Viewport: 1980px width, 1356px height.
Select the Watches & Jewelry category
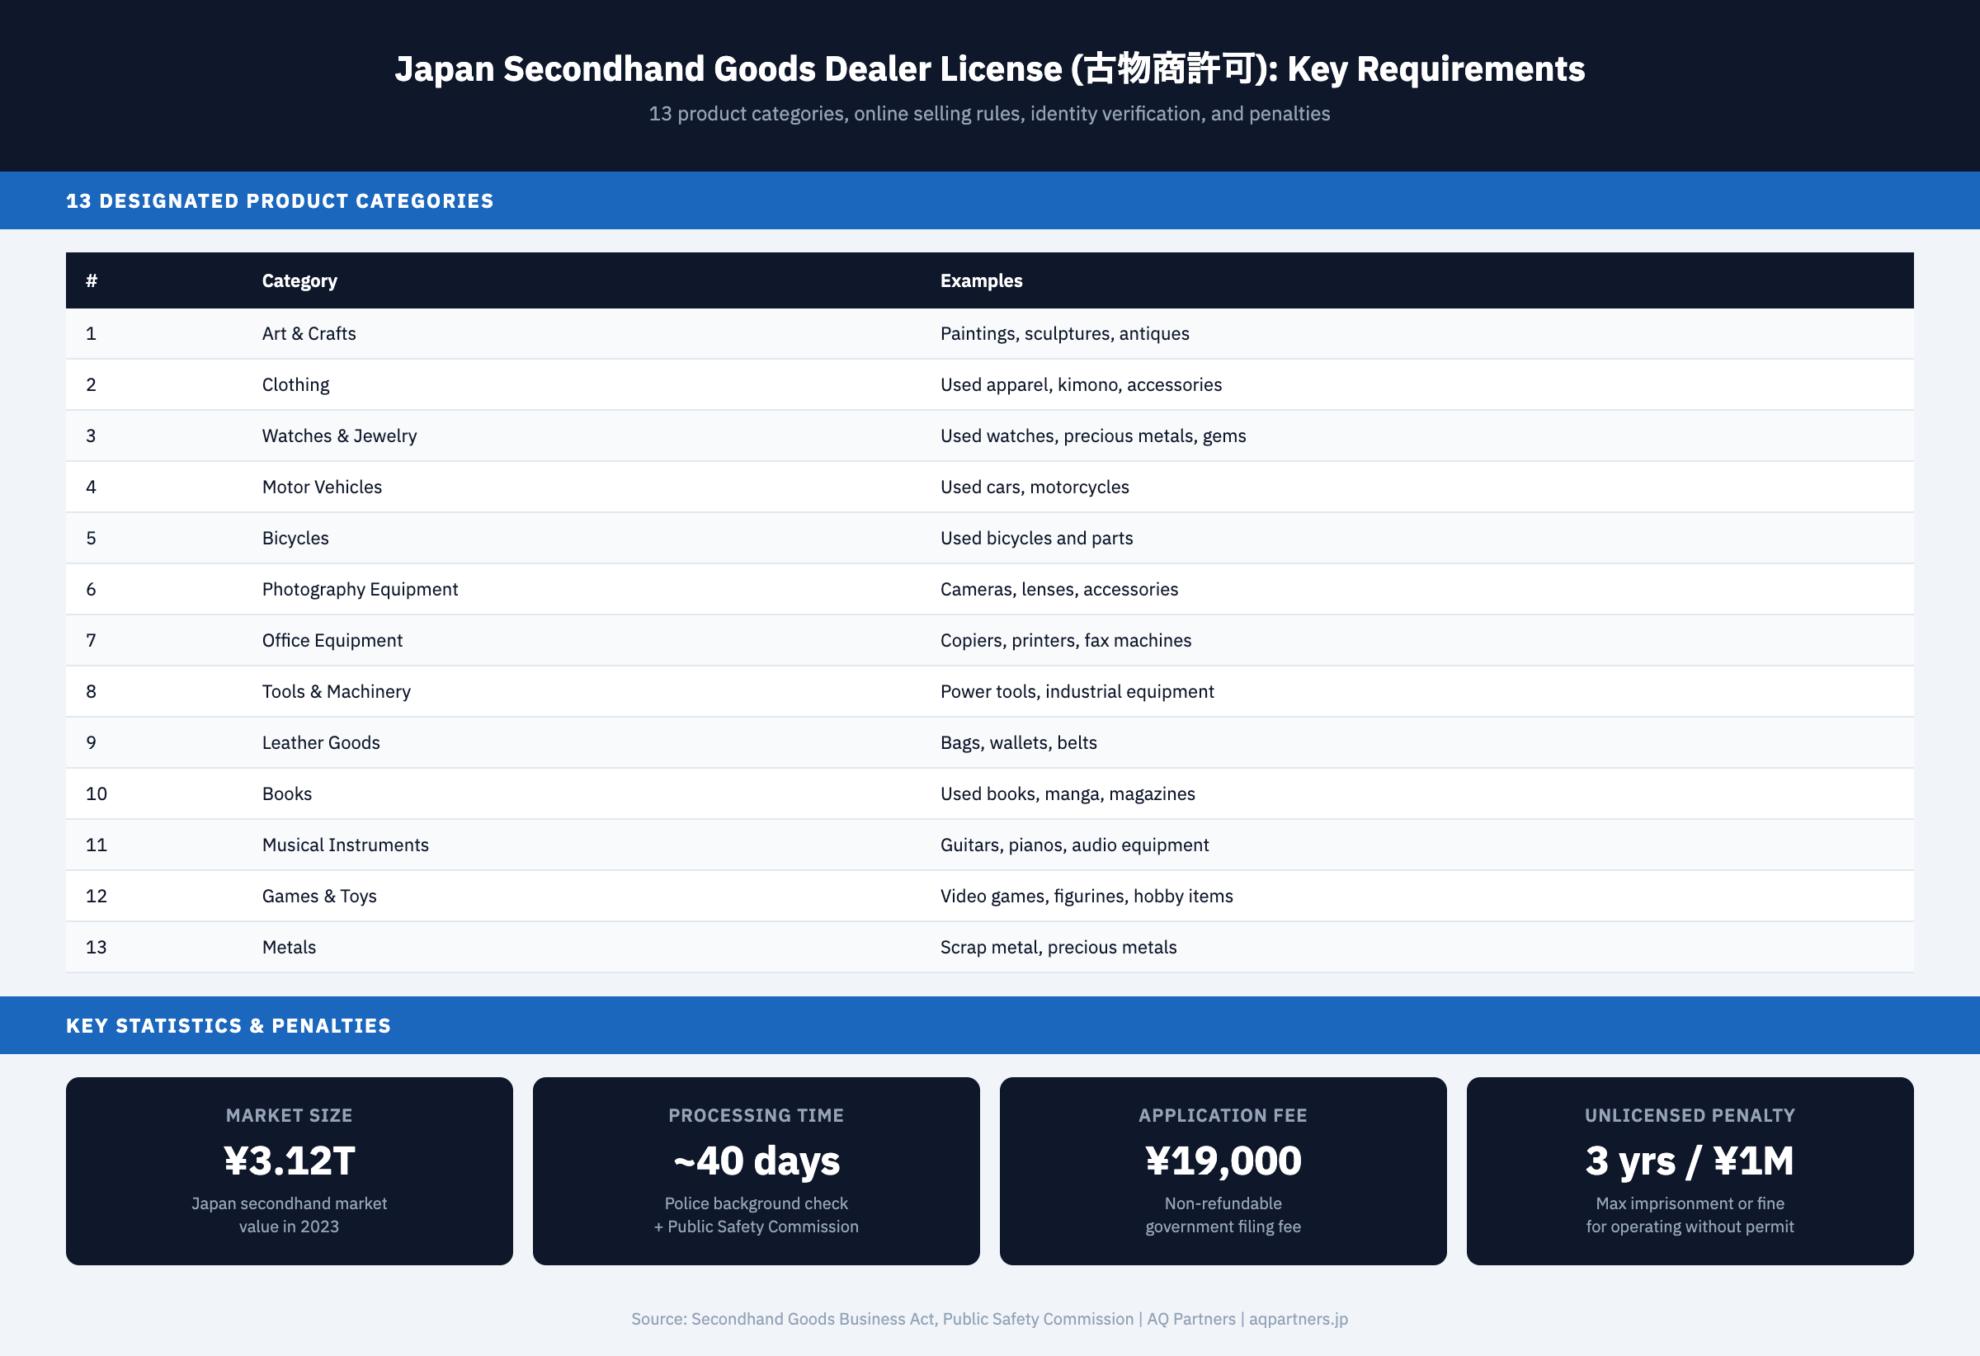click(x=339, y=436)
